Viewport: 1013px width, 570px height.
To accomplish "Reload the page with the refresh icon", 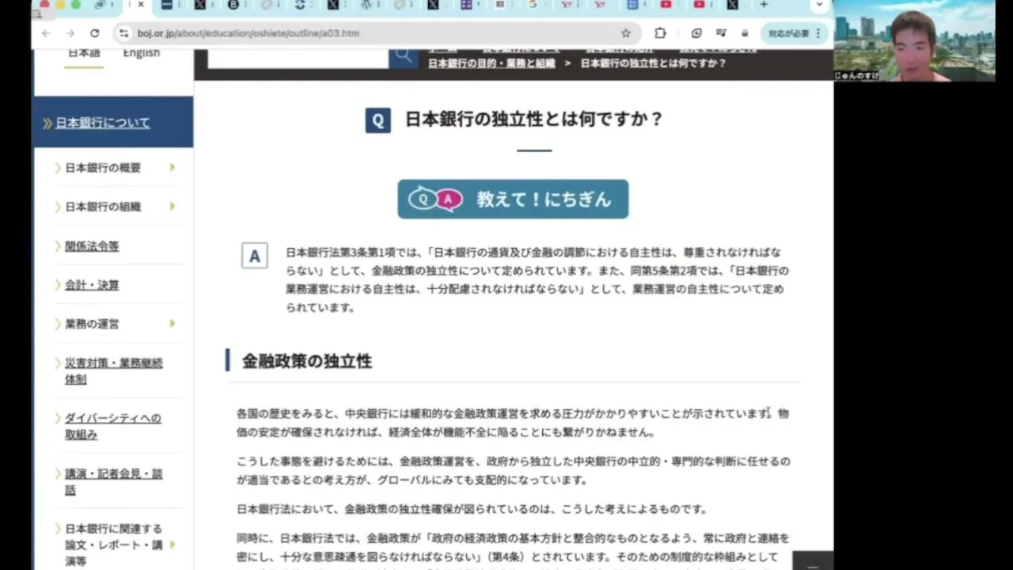I will pyautogui.click(x=95, y=33).
